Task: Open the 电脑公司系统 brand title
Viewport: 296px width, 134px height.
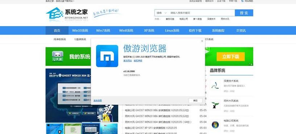Action: click(x=231, y=121)
